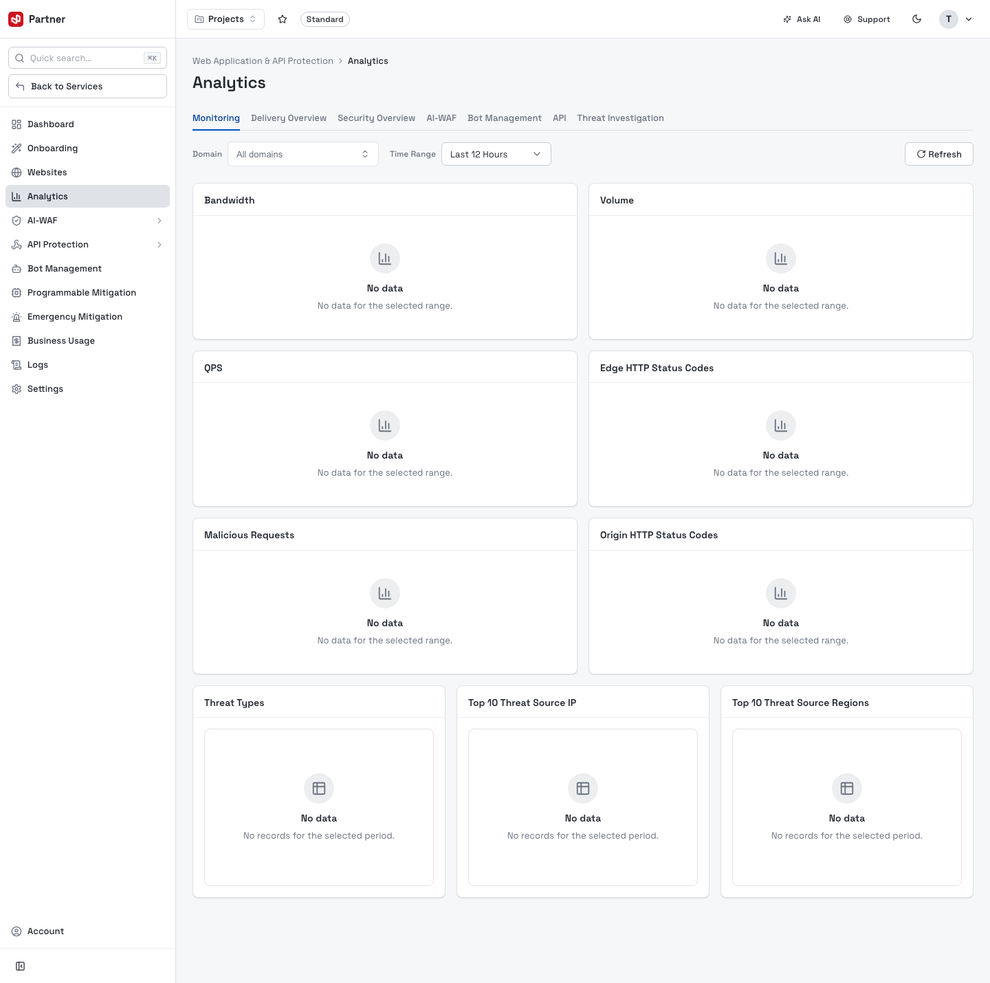Click the search magnifier icon
Image resolution: width=990 pixels, height=983 pixels.
[20, 58]
